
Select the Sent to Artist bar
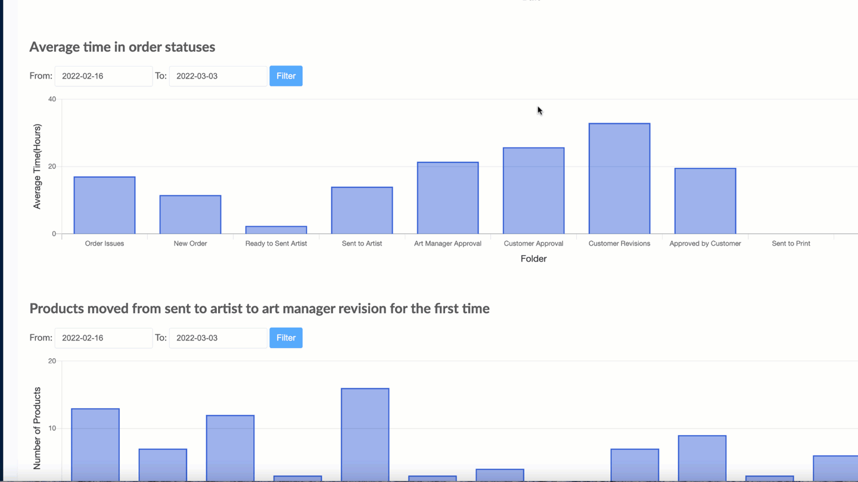[362, 211]
